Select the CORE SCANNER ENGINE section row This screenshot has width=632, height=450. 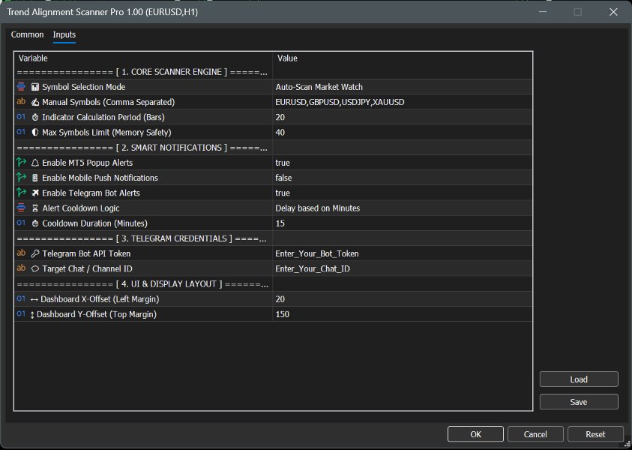click(x=274, y=72)
